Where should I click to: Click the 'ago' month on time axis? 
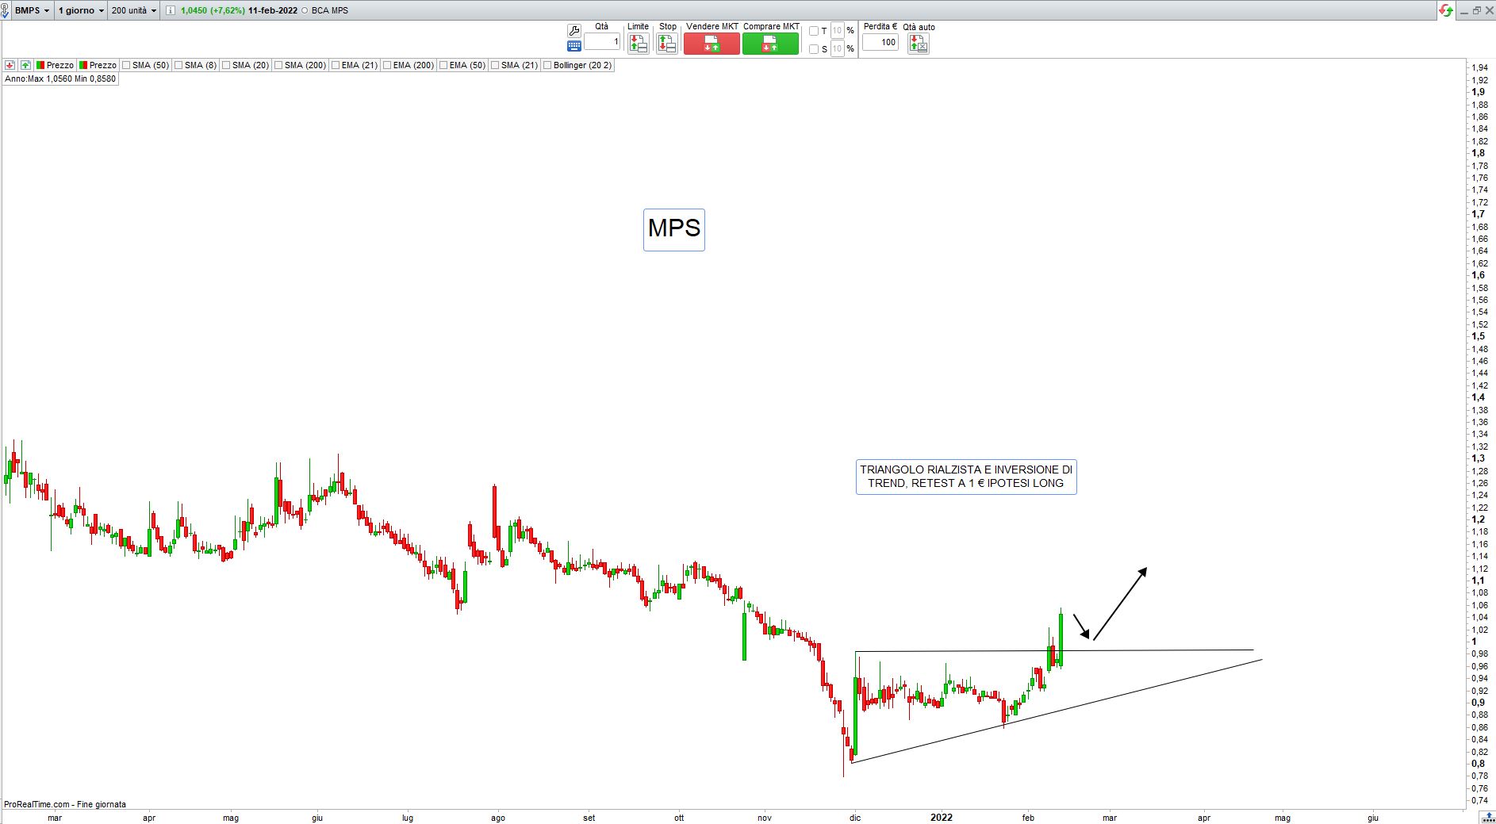[x=498, y=818]
